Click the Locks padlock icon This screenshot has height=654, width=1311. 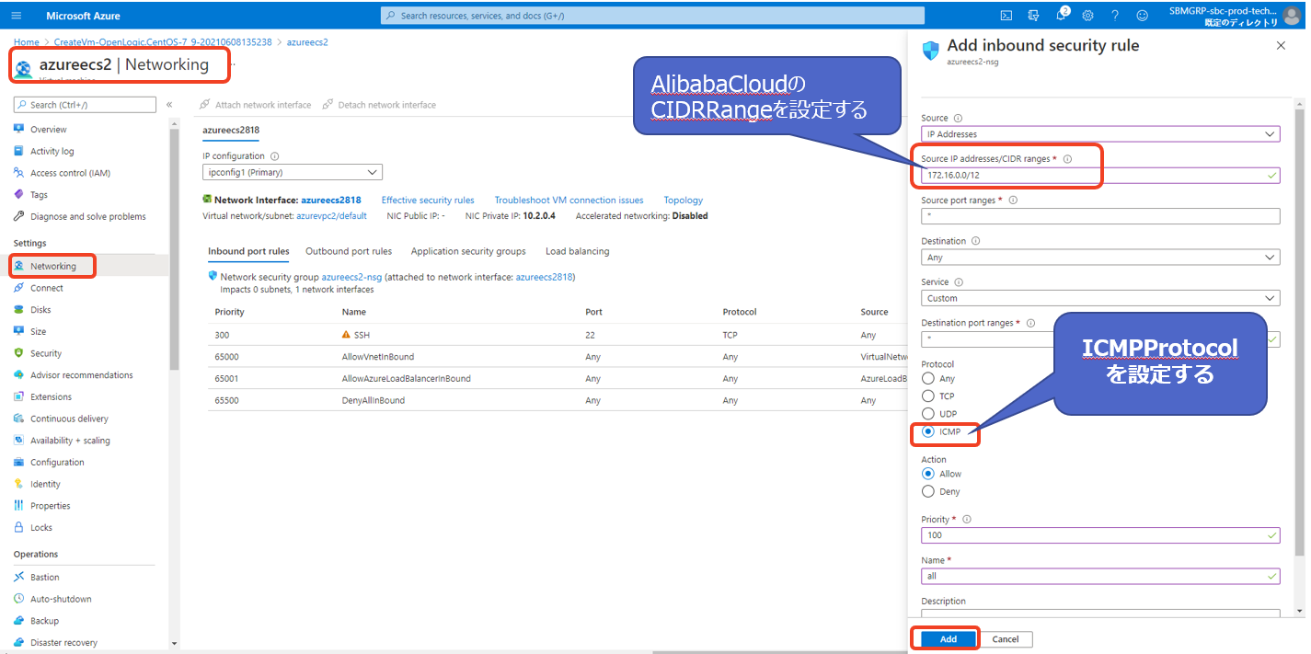click(x=19, y=528)
